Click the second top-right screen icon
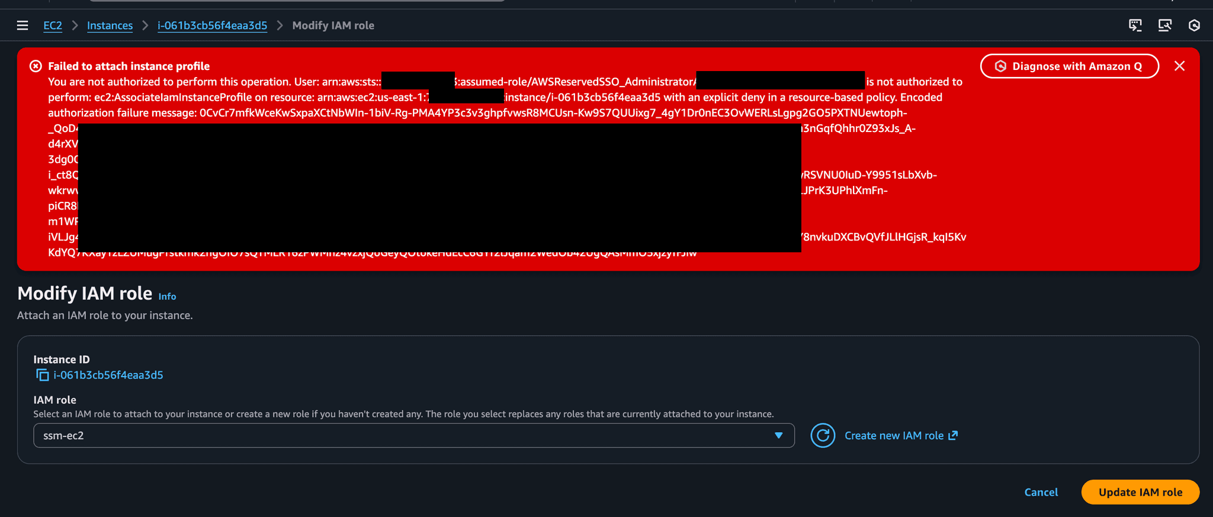 1164,25
